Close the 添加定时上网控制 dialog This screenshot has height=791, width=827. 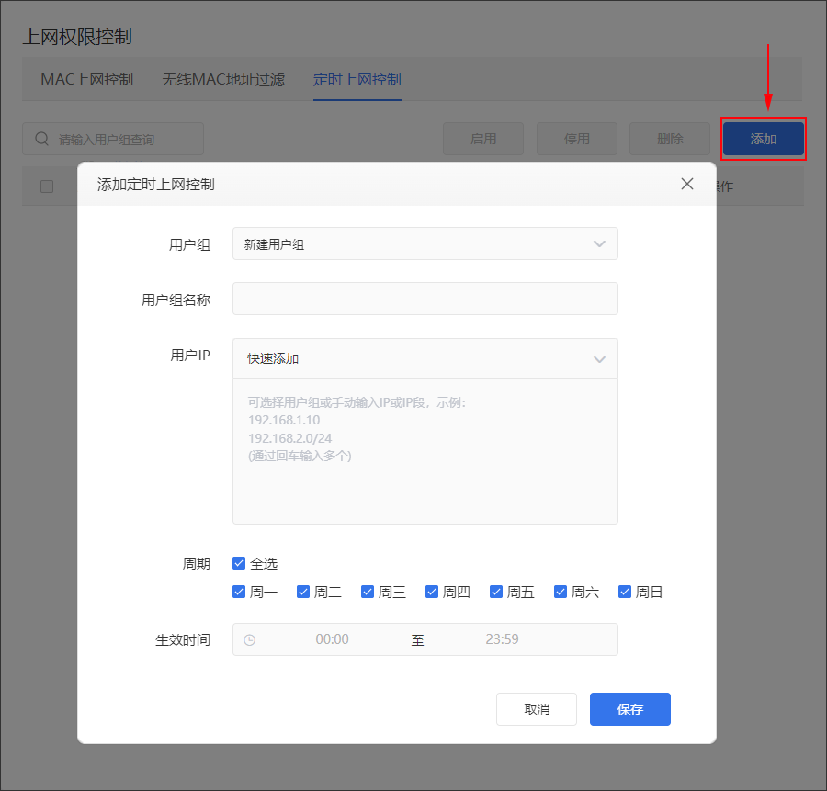coord(686,184)
